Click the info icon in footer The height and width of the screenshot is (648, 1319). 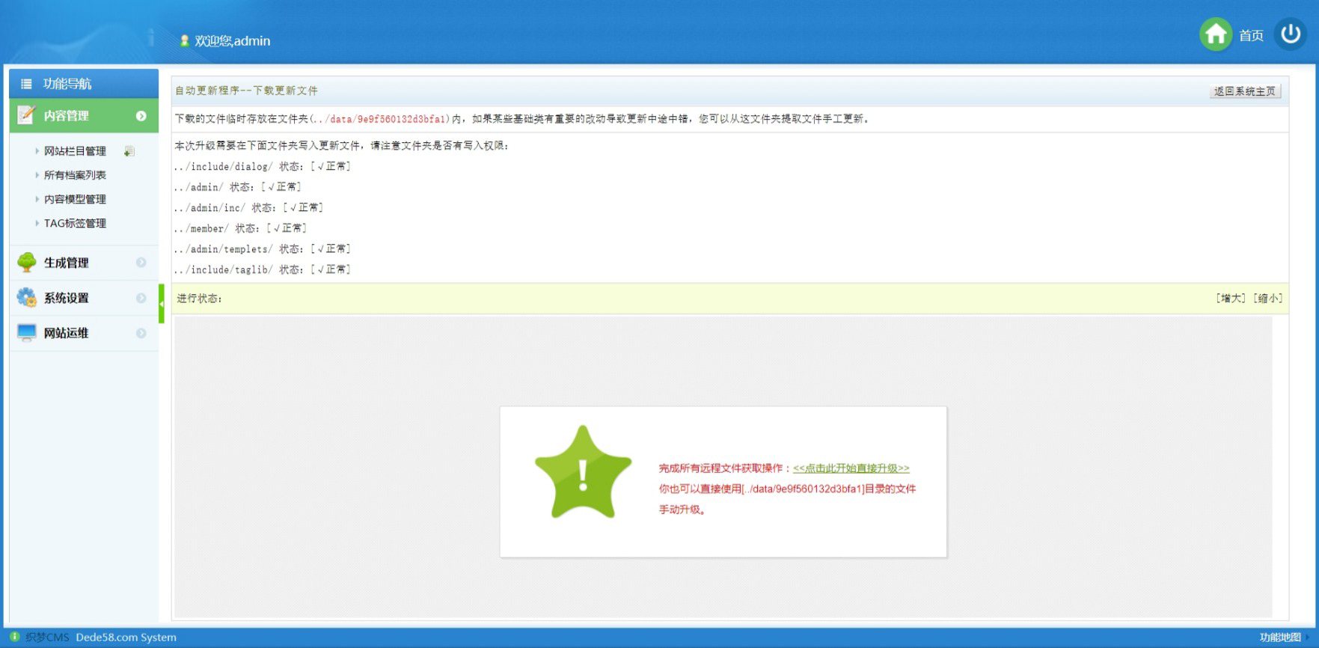coord(14,637)
